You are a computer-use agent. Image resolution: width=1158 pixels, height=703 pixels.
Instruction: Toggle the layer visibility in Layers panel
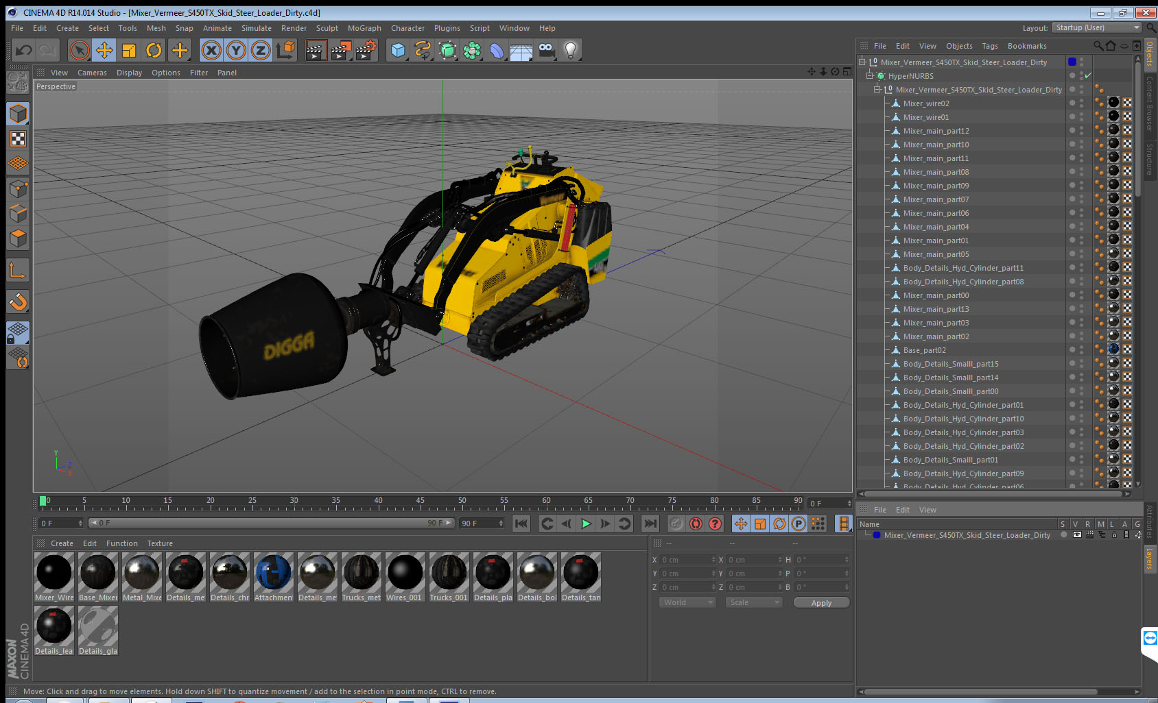pos(1076,535)
